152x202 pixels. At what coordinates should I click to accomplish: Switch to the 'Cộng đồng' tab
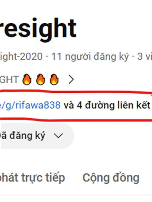point(111,178)
